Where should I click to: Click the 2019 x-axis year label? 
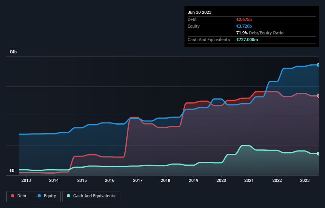[x=194, y=180]
